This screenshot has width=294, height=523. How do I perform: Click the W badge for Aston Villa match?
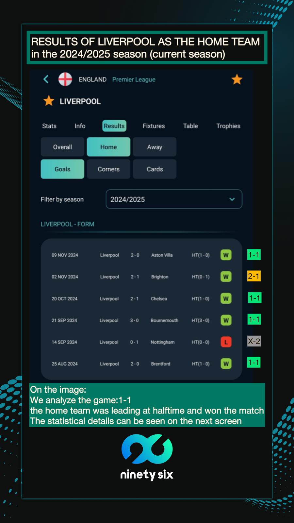pyautogui.click(x=226, y=255)
